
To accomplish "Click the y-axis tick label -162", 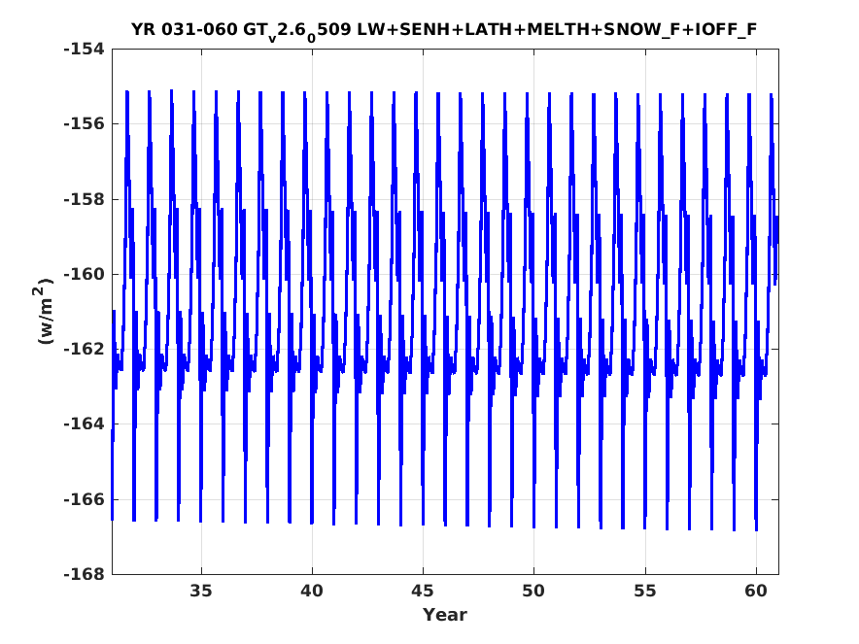I will (x=84, y=350).
